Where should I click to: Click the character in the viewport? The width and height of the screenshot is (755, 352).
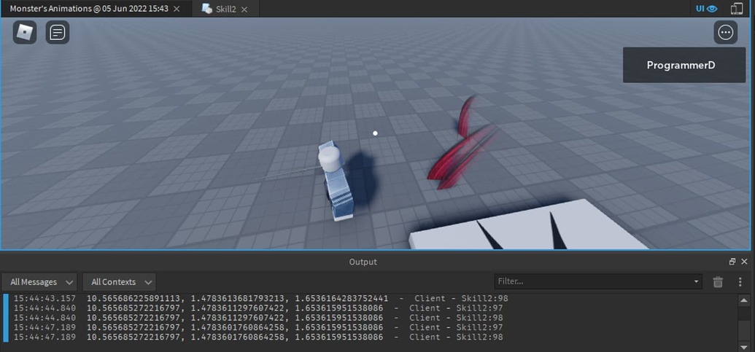click(336, 180)
